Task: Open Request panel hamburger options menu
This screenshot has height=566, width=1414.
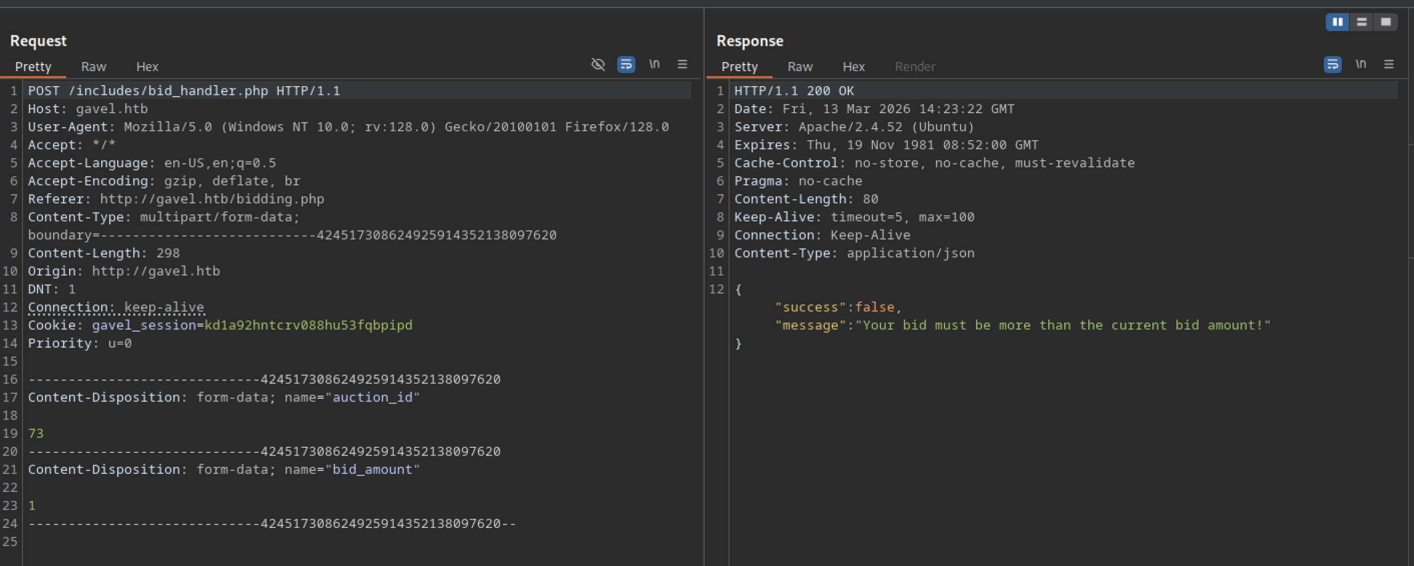Action: tap(682, 65)
